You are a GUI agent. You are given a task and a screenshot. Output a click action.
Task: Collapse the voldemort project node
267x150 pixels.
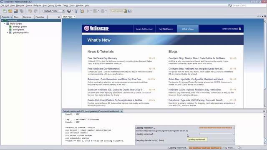(2, 20)
